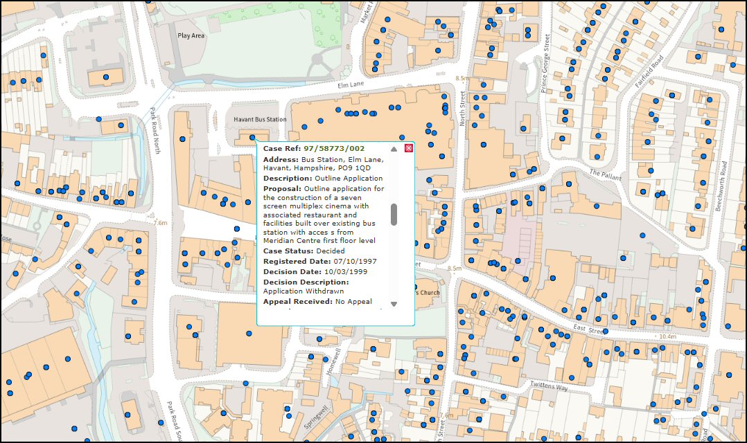Click the popup scroll up arrow
This screenshot has height=443, width=747.
click(394, 149)
